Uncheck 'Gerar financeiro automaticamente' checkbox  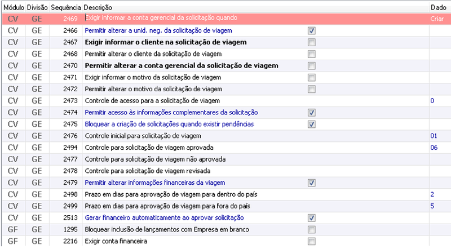(x=312, y=217)
